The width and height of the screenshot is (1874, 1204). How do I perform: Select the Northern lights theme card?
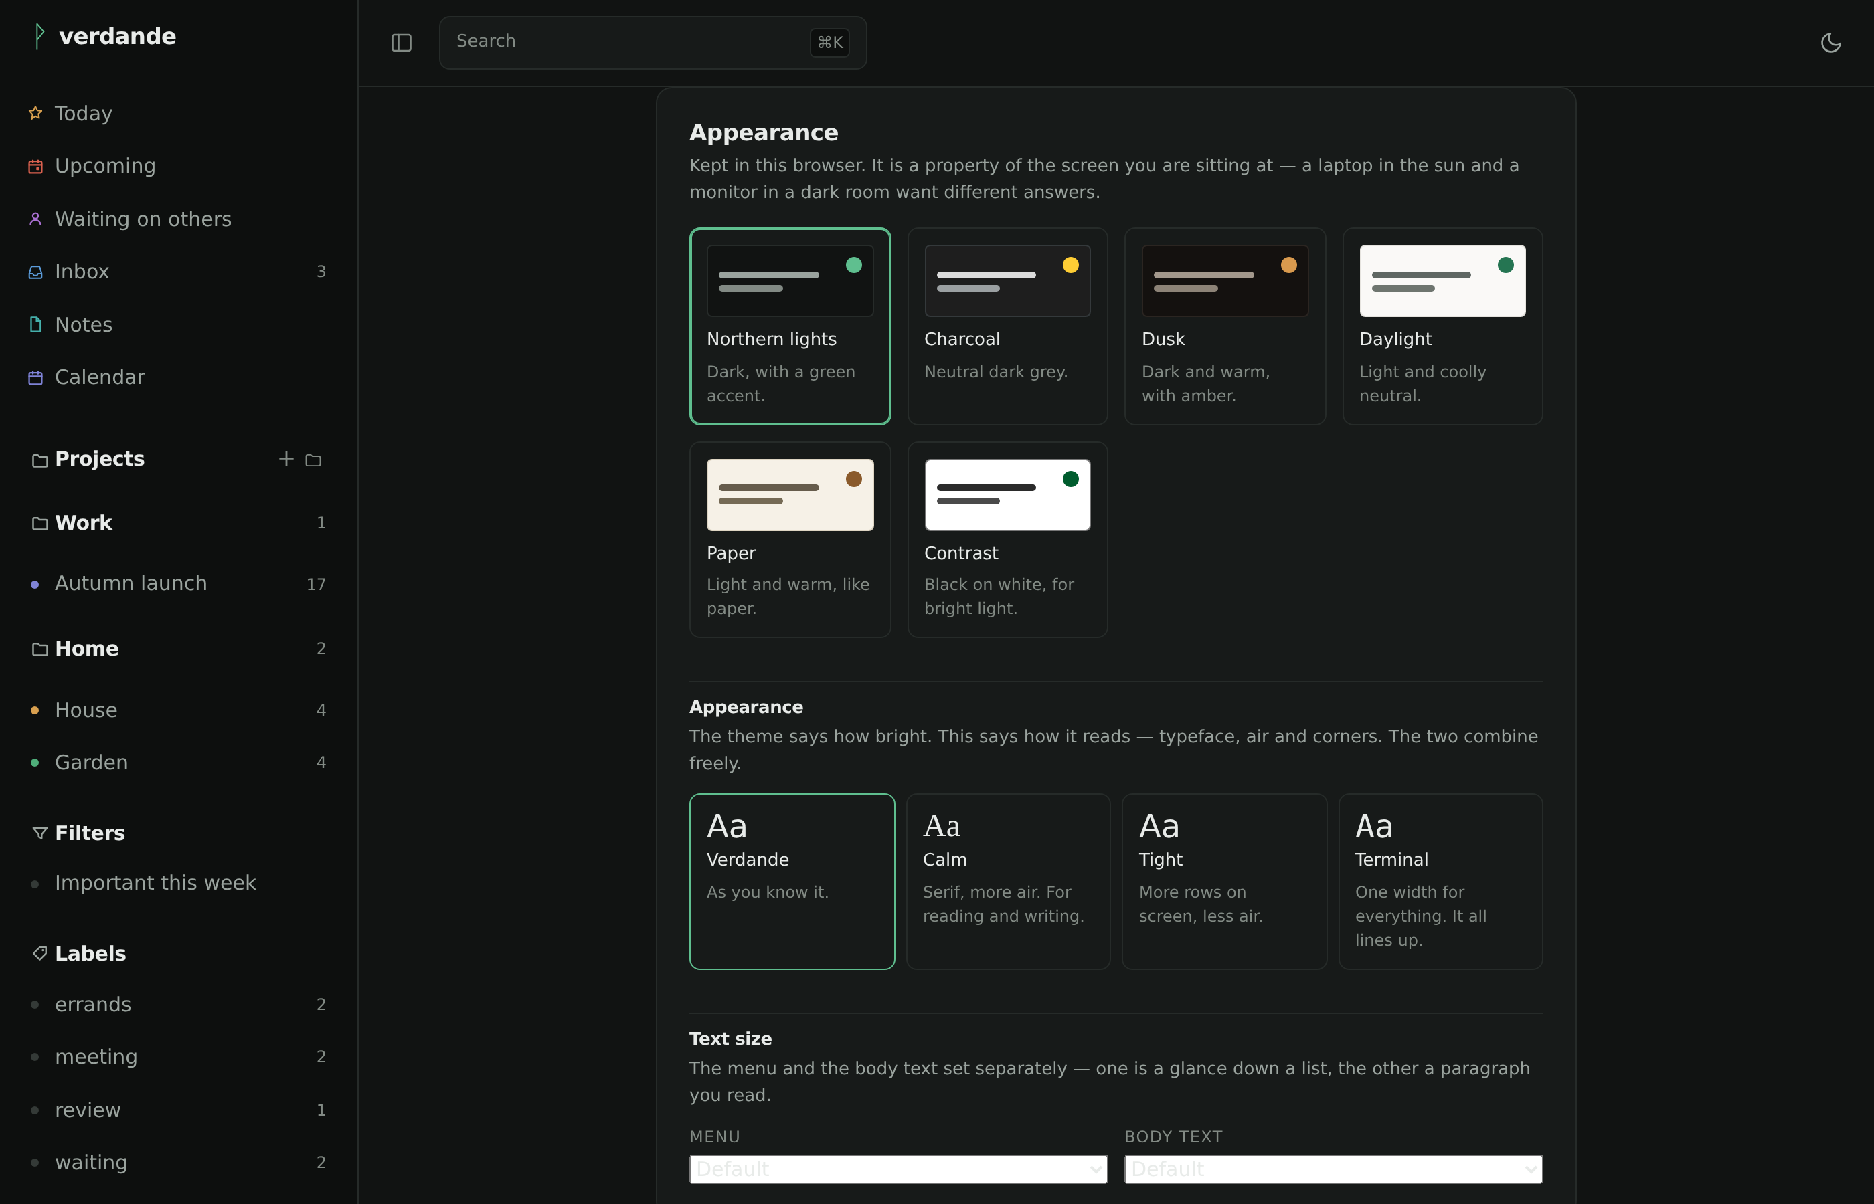(790, 326)
